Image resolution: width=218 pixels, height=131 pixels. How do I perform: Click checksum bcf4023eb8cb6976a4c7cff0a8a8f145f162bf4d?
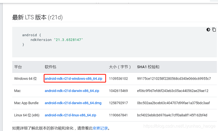click(x=172, y=115)
